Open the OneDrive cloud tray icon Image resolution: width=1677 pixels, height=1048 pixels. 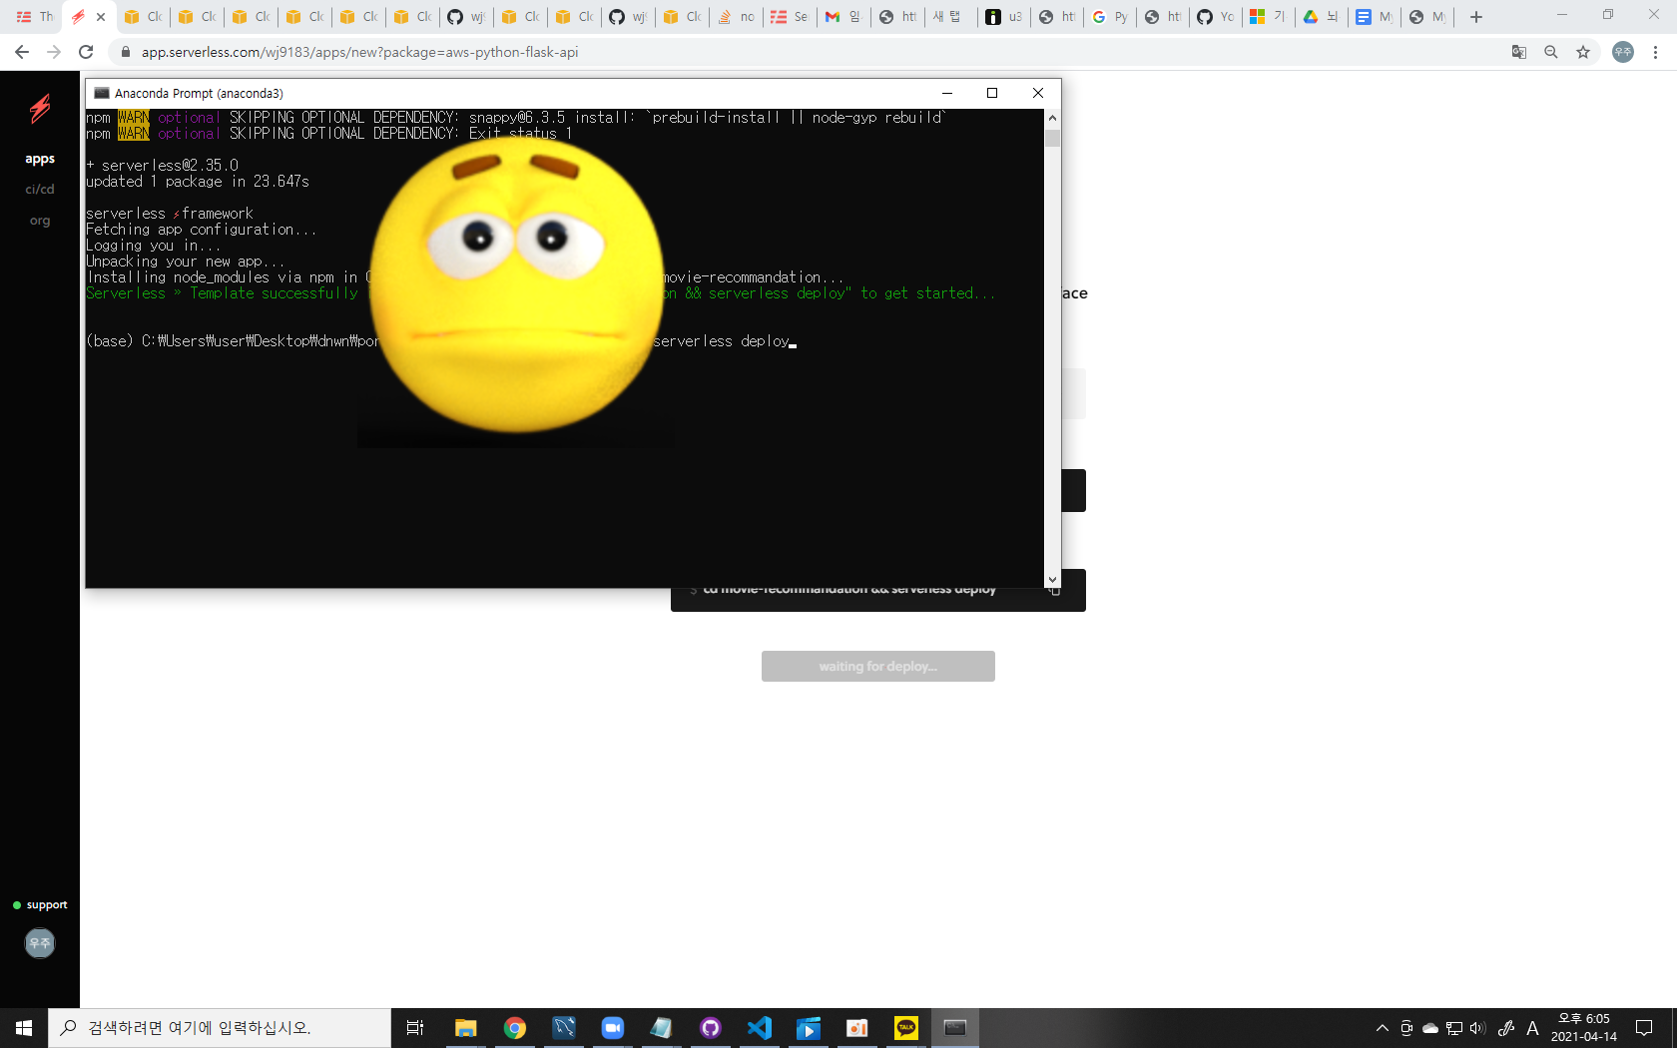(1430, 1028)
